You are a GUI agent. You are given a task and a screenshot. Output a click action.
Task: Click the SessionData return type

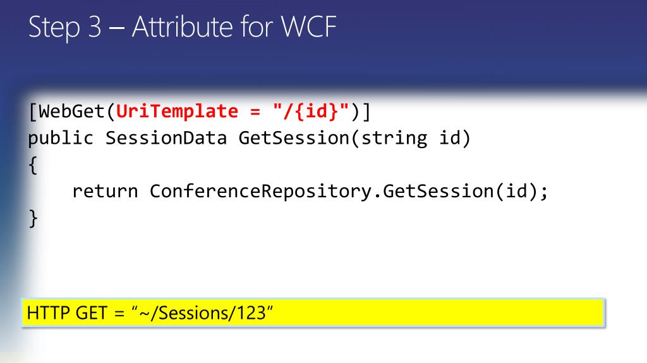click(x=166, y=138)
